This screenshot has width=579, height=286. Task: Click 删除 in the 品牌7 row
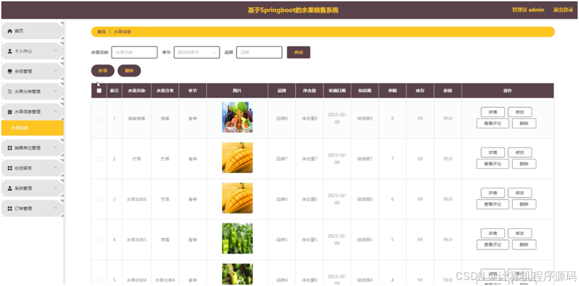tap(524, 164)
